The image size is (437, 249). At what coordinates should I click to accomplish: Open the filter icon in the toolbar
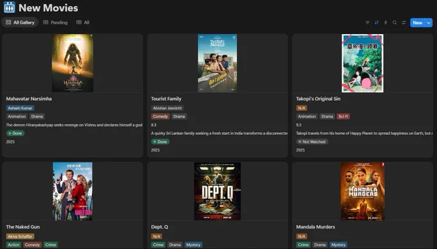368,22
